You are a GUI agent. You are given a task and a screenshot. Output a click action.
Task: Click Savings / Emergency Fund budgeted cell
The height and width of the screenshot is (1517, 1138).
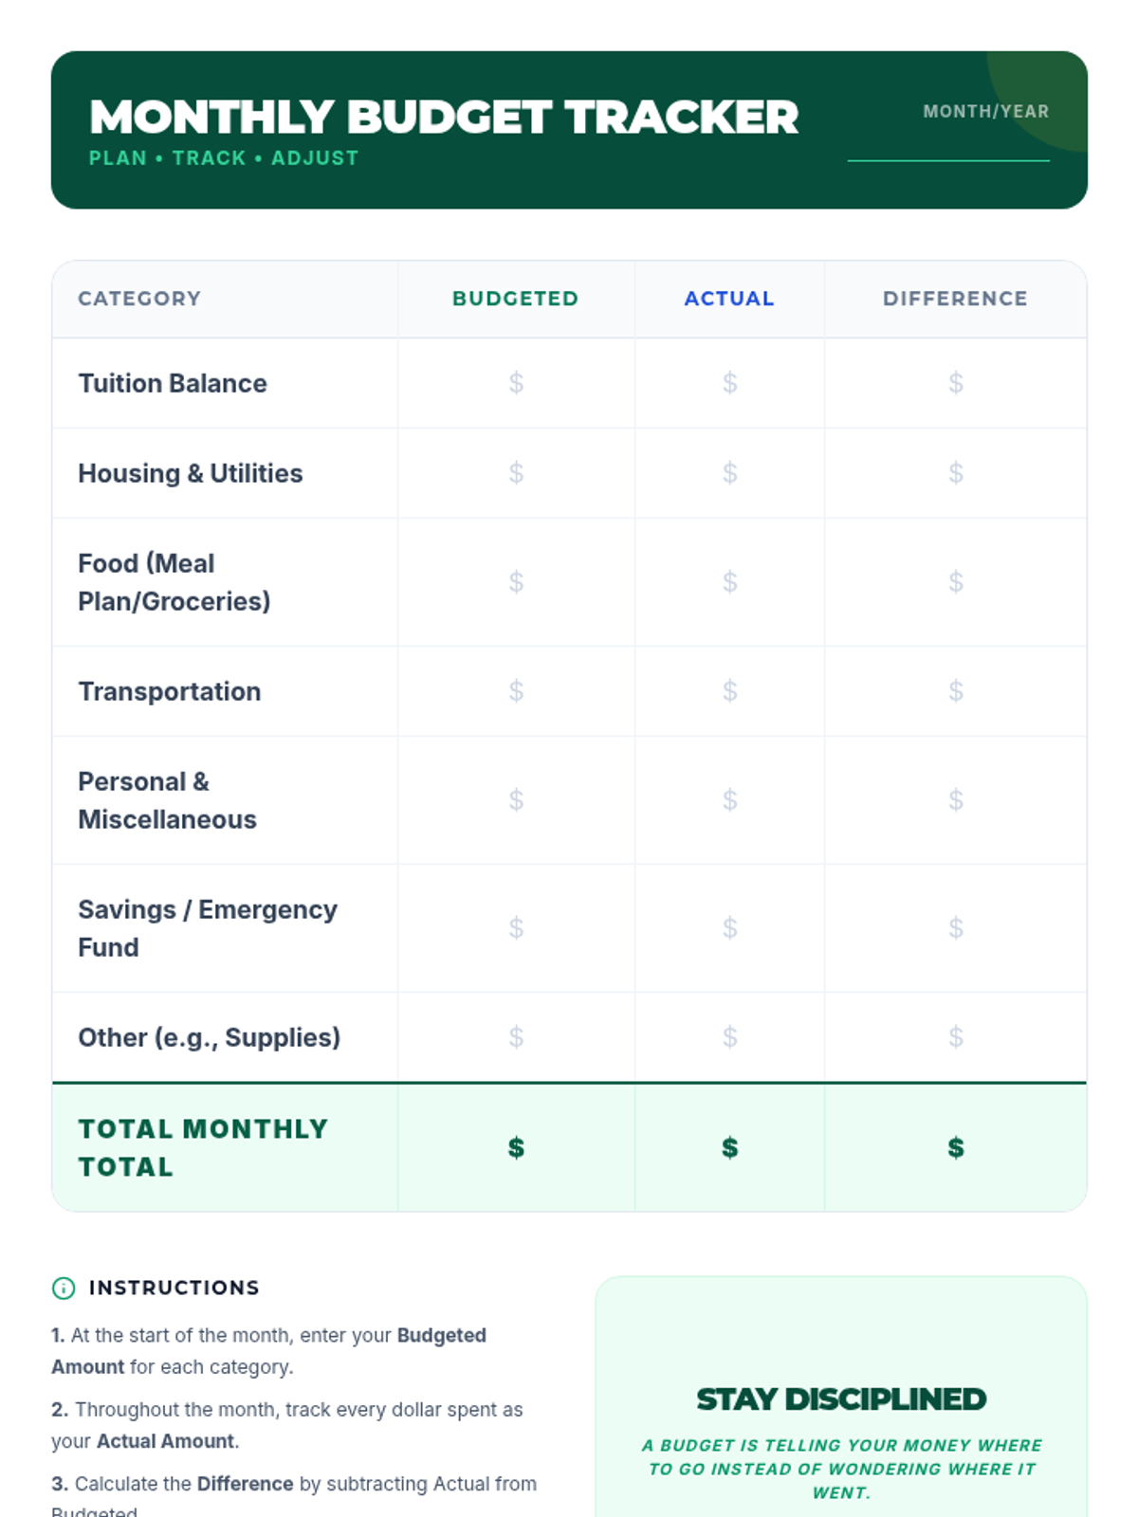pos(516,928)
